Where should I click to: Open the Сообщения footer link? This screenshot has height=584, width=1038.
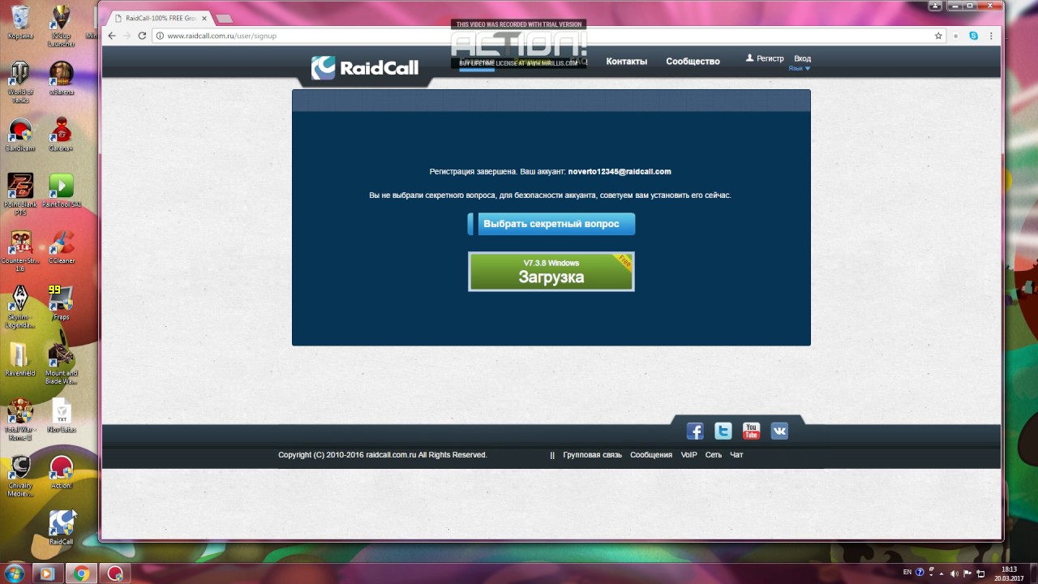point(651,455)
